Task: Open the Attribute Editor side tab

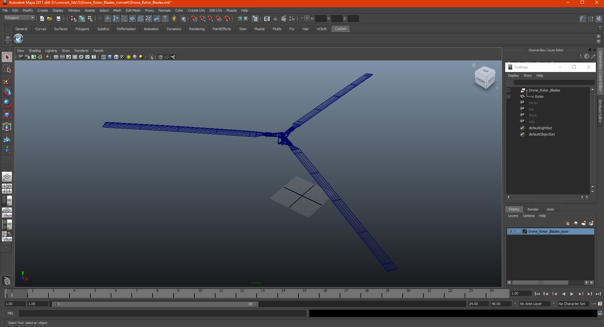Action: click(600, 111)
